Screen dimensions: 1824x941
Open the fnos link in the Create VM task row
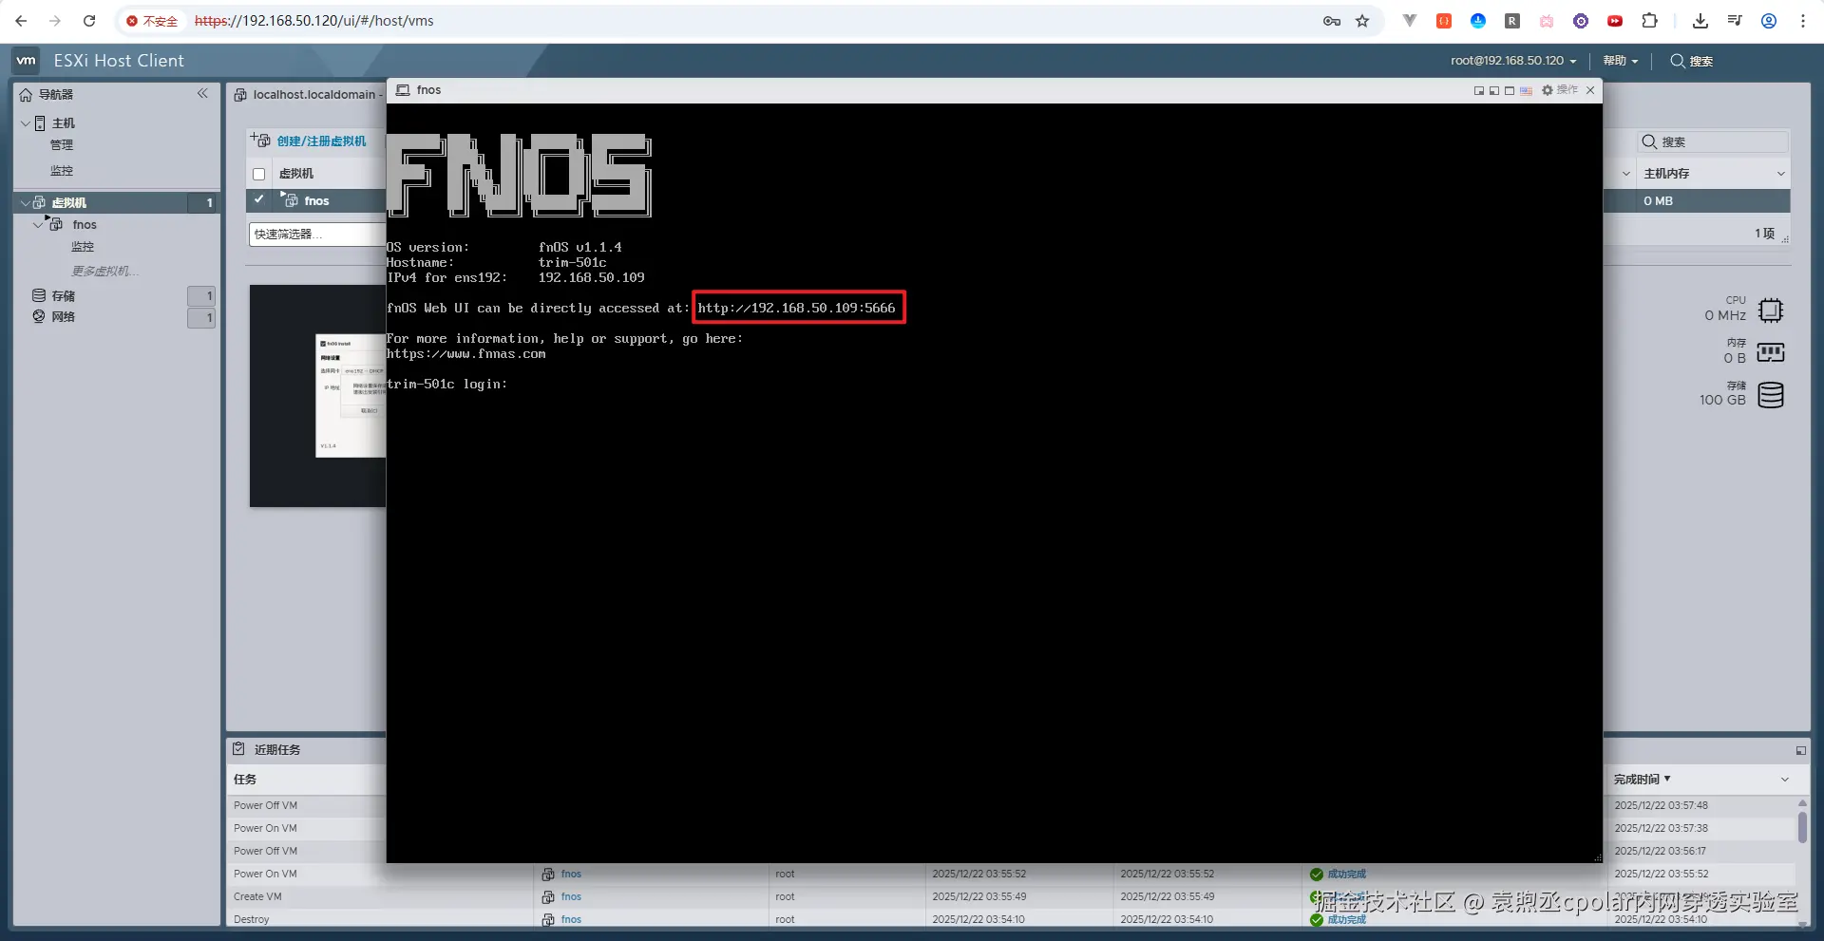[571, 896]
